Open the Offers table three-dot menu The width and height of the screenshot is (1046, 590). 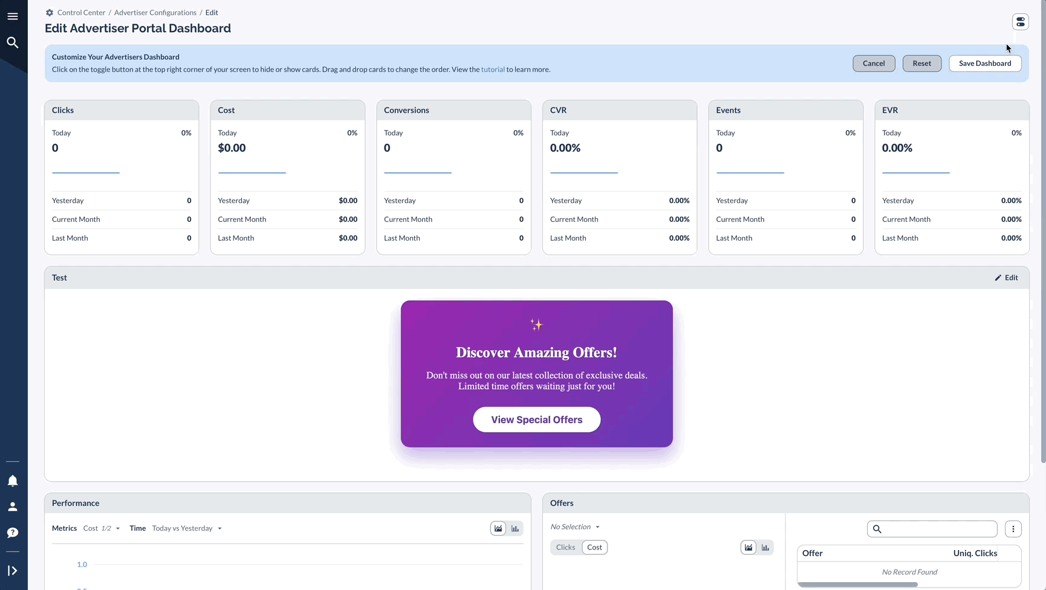tap(1013, 529)
